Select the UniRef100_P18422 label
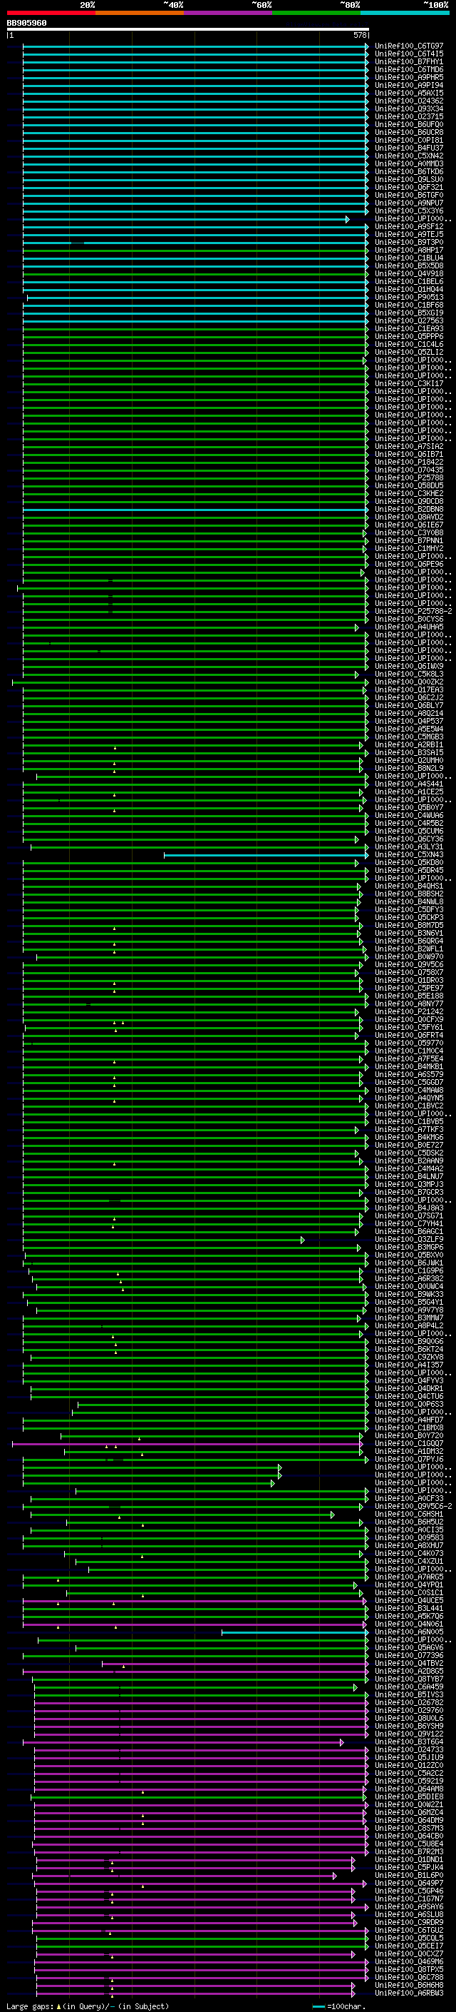Screen dimensions: 456x2012 pyautogui.click(x=409, y=462)
